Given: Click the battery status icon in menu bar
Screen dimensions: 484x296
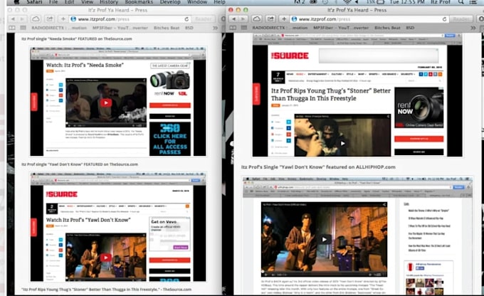Looking at the screenshot, I should click(x=381, y=2).
